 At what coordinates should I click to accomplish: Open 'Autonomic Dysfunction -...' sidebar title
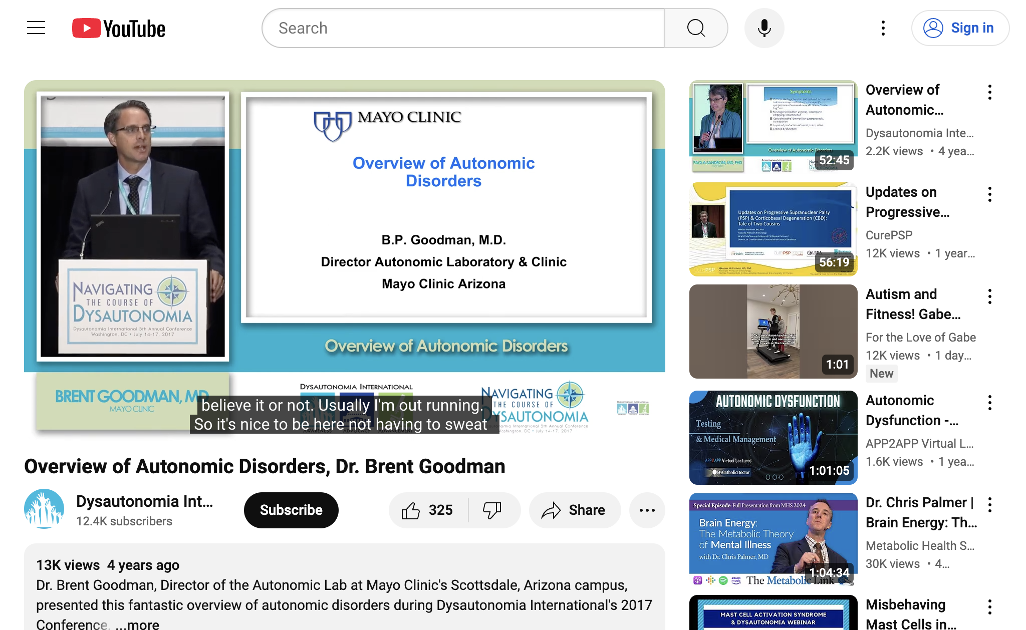point(912,410)
